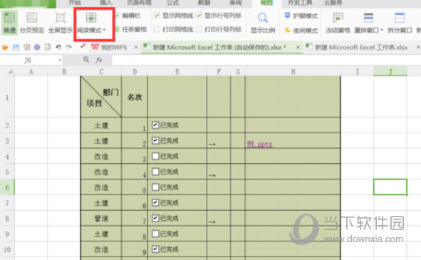Click Freeze Panes (冻结窗格)
Viewport: 421px width, 260px height.
pos(338,23)
